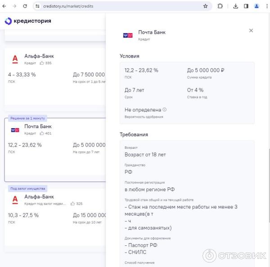View site information icon in address bar

(37, 6)
